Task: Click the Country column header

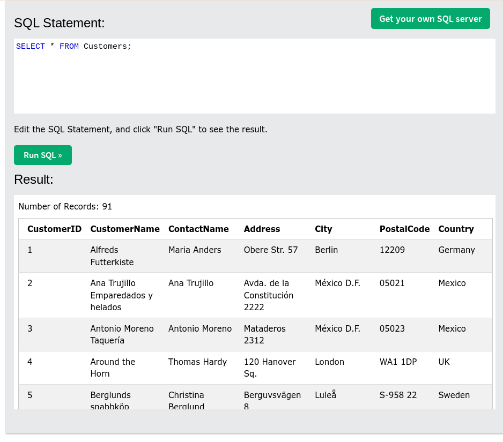Action: click(x=456, y=229)
